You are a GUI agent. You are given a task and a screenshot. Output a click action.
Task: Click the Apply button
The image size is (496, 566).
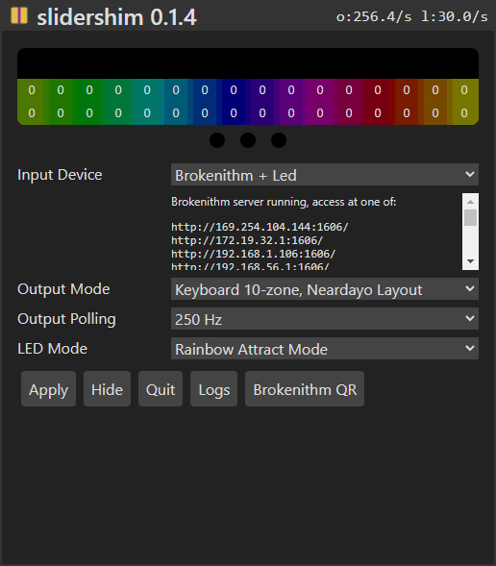click(x=48, y=389)
